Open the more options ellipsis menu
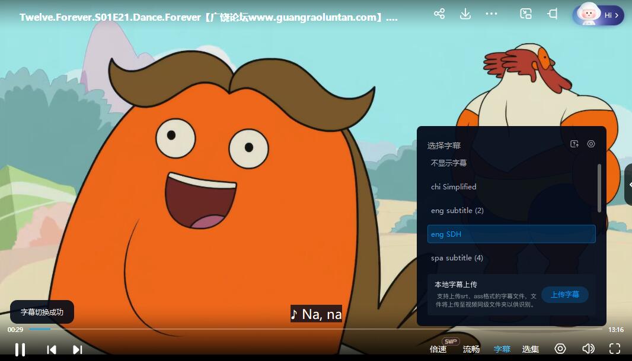632x361 pixels. pos(491,14)
